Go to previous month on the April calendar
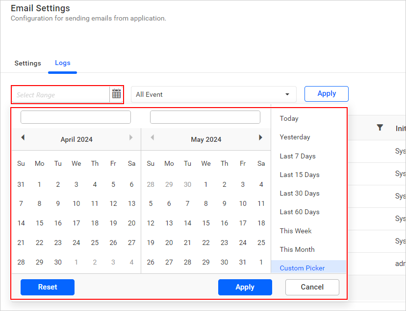 coord(23,137)
